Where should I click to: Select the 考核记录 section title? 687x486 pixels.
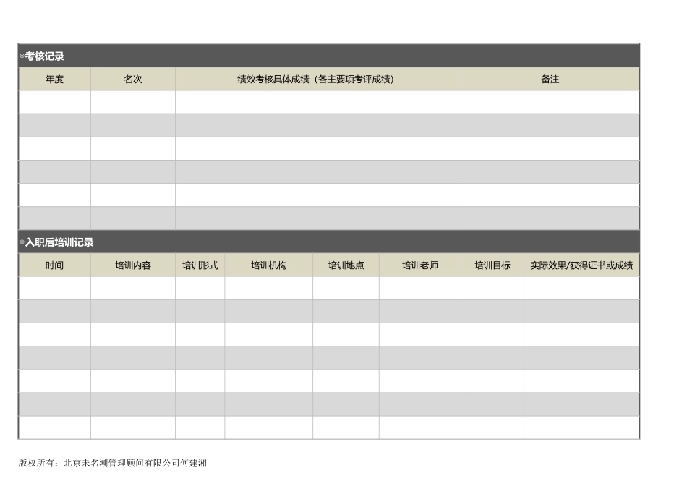[x=45, y=56]
